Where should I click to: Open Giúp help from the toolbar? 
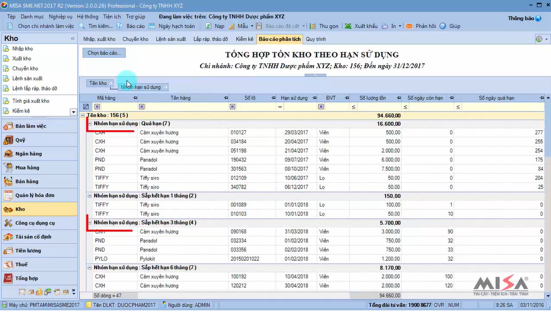(x=450, y=26)
